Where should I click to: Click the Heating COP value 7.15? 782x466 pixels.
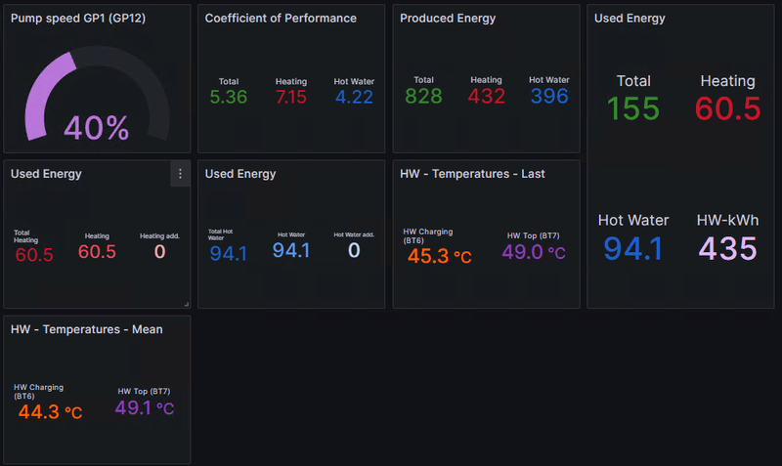point(291,97)
